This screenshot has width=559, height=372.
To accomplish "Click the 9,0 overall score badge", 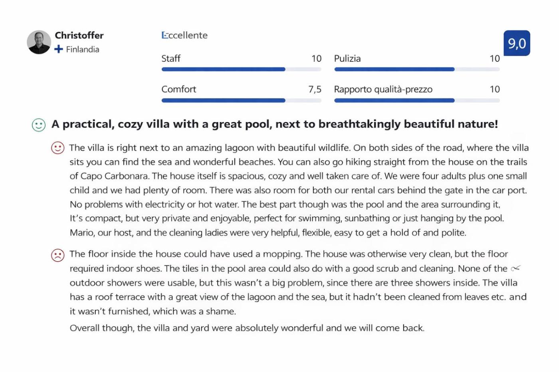I will (x=517, y=43).
